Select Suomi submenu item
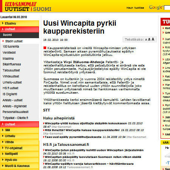 pos(20,35)
